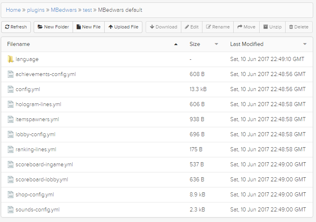Select sounds-config.yml filename

coord(37,210)
